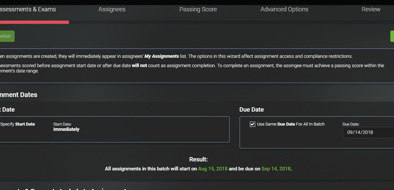Click the Due Date section heading
This screenshot has height=190, width=394.
(252, 110)
